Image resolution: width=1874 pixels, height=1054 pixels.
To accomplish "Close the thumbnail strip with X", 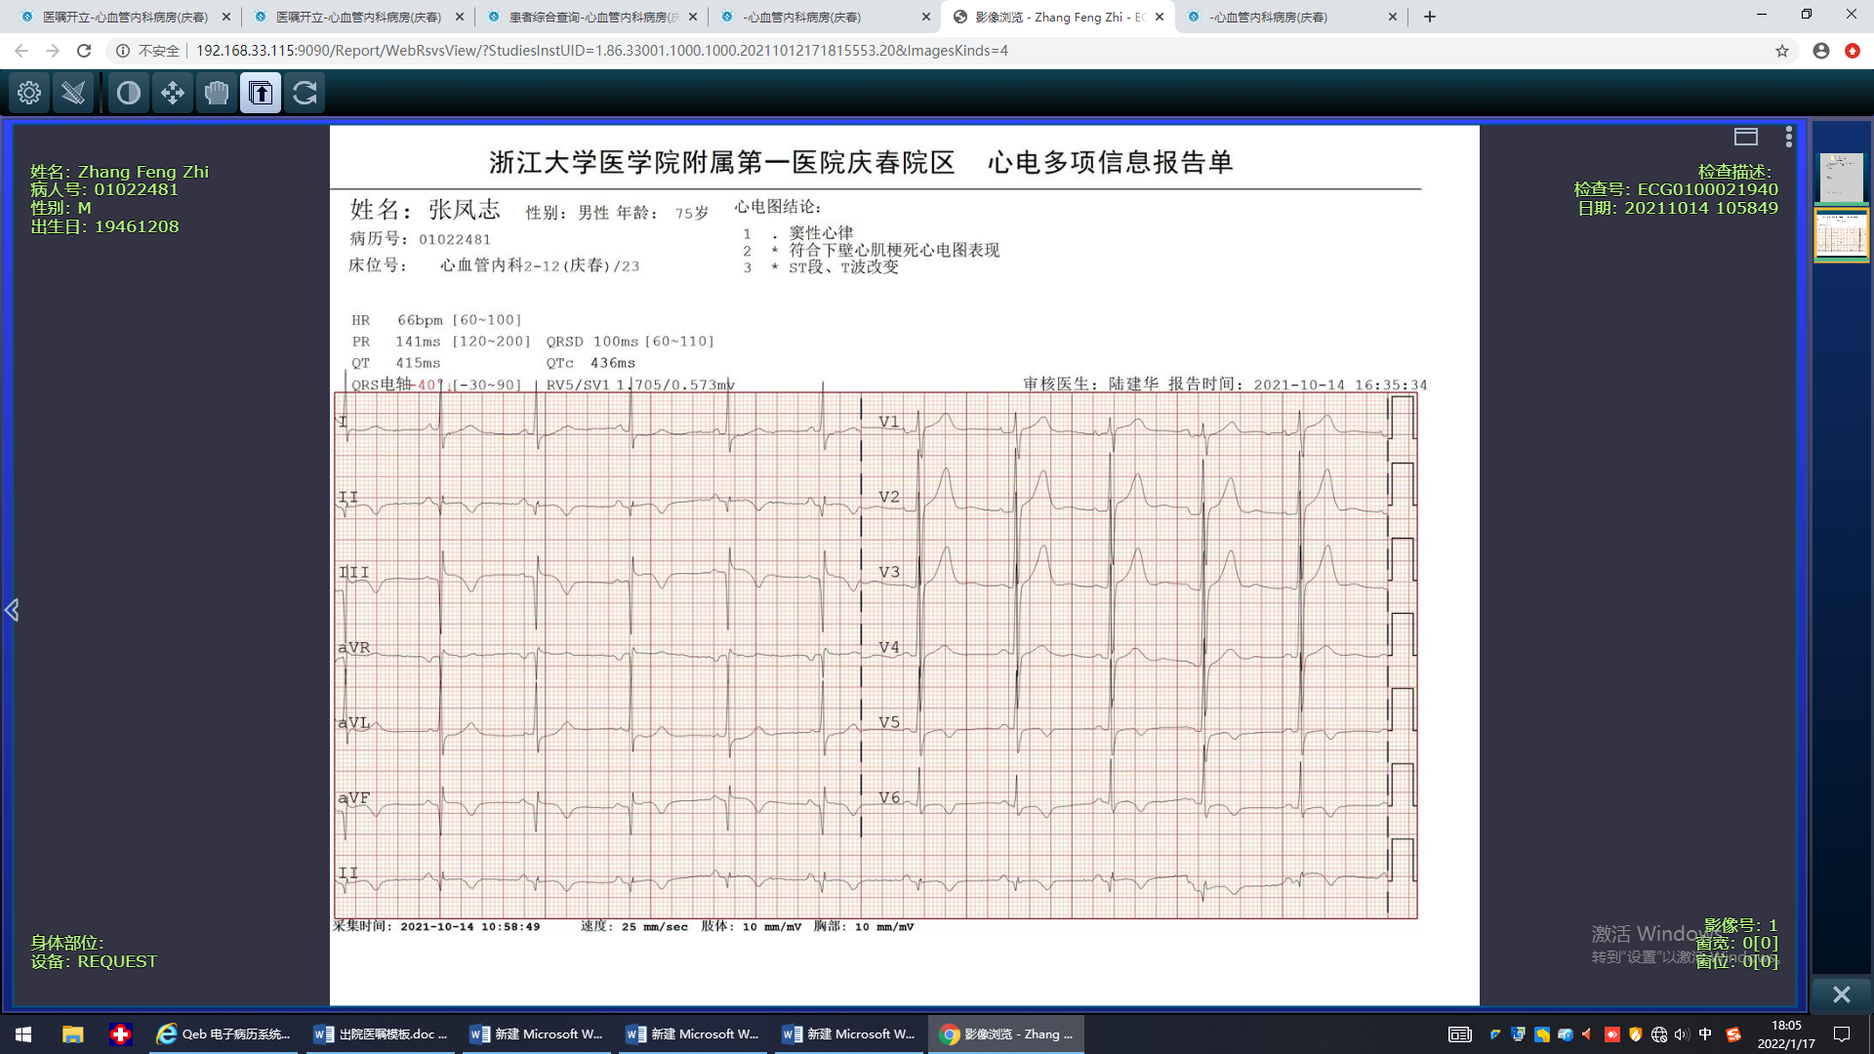I will (x=1841, y=994).
